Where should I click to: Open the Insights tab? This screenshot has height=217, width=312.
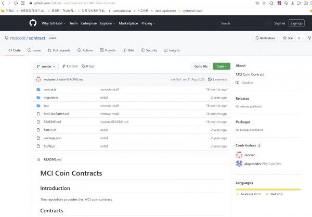coord(172,50)
